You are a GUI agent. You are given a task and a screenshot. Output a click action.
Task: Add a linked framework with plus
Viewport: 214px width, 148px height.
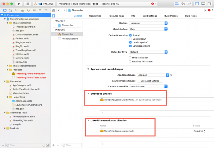tap(102, 144)
